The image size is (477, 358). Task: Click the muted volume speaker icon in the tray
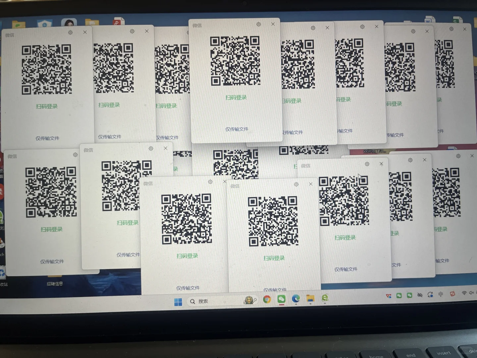471,292
